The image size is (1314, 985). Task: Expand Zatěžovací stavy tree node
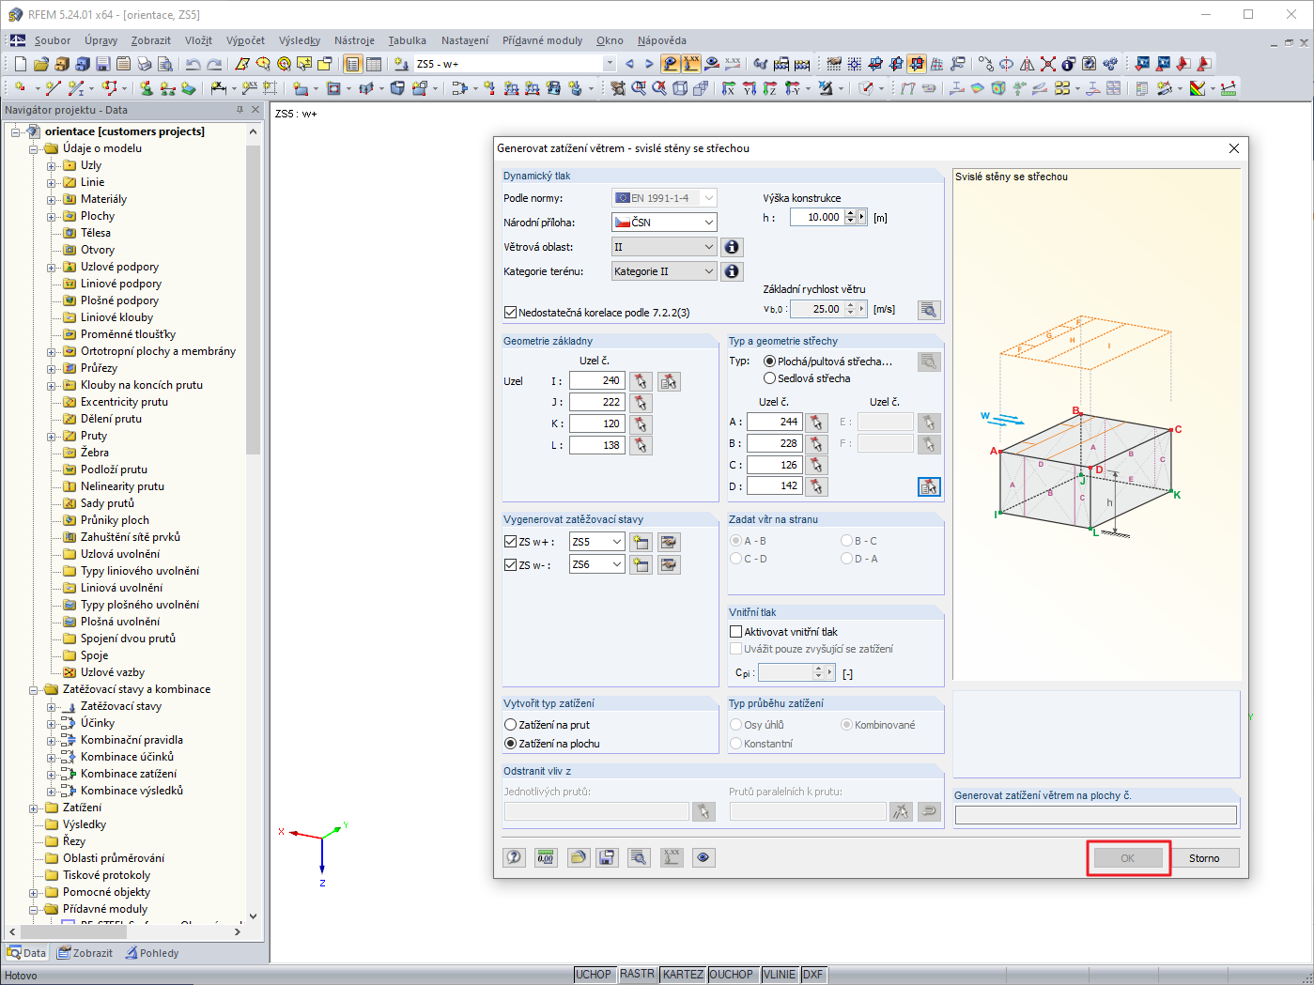point(52,707)
